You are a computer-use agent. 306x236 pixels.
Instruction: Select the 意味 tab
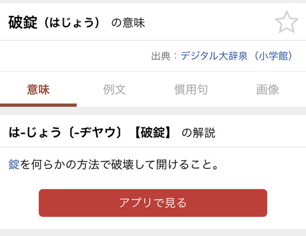38,89
